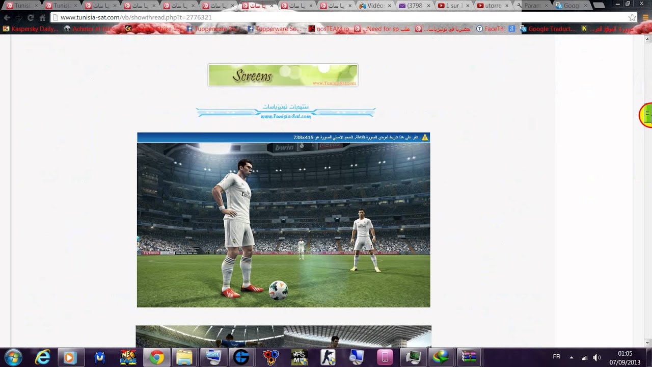Reload the page with refresh icon

(x=31, y=17)
